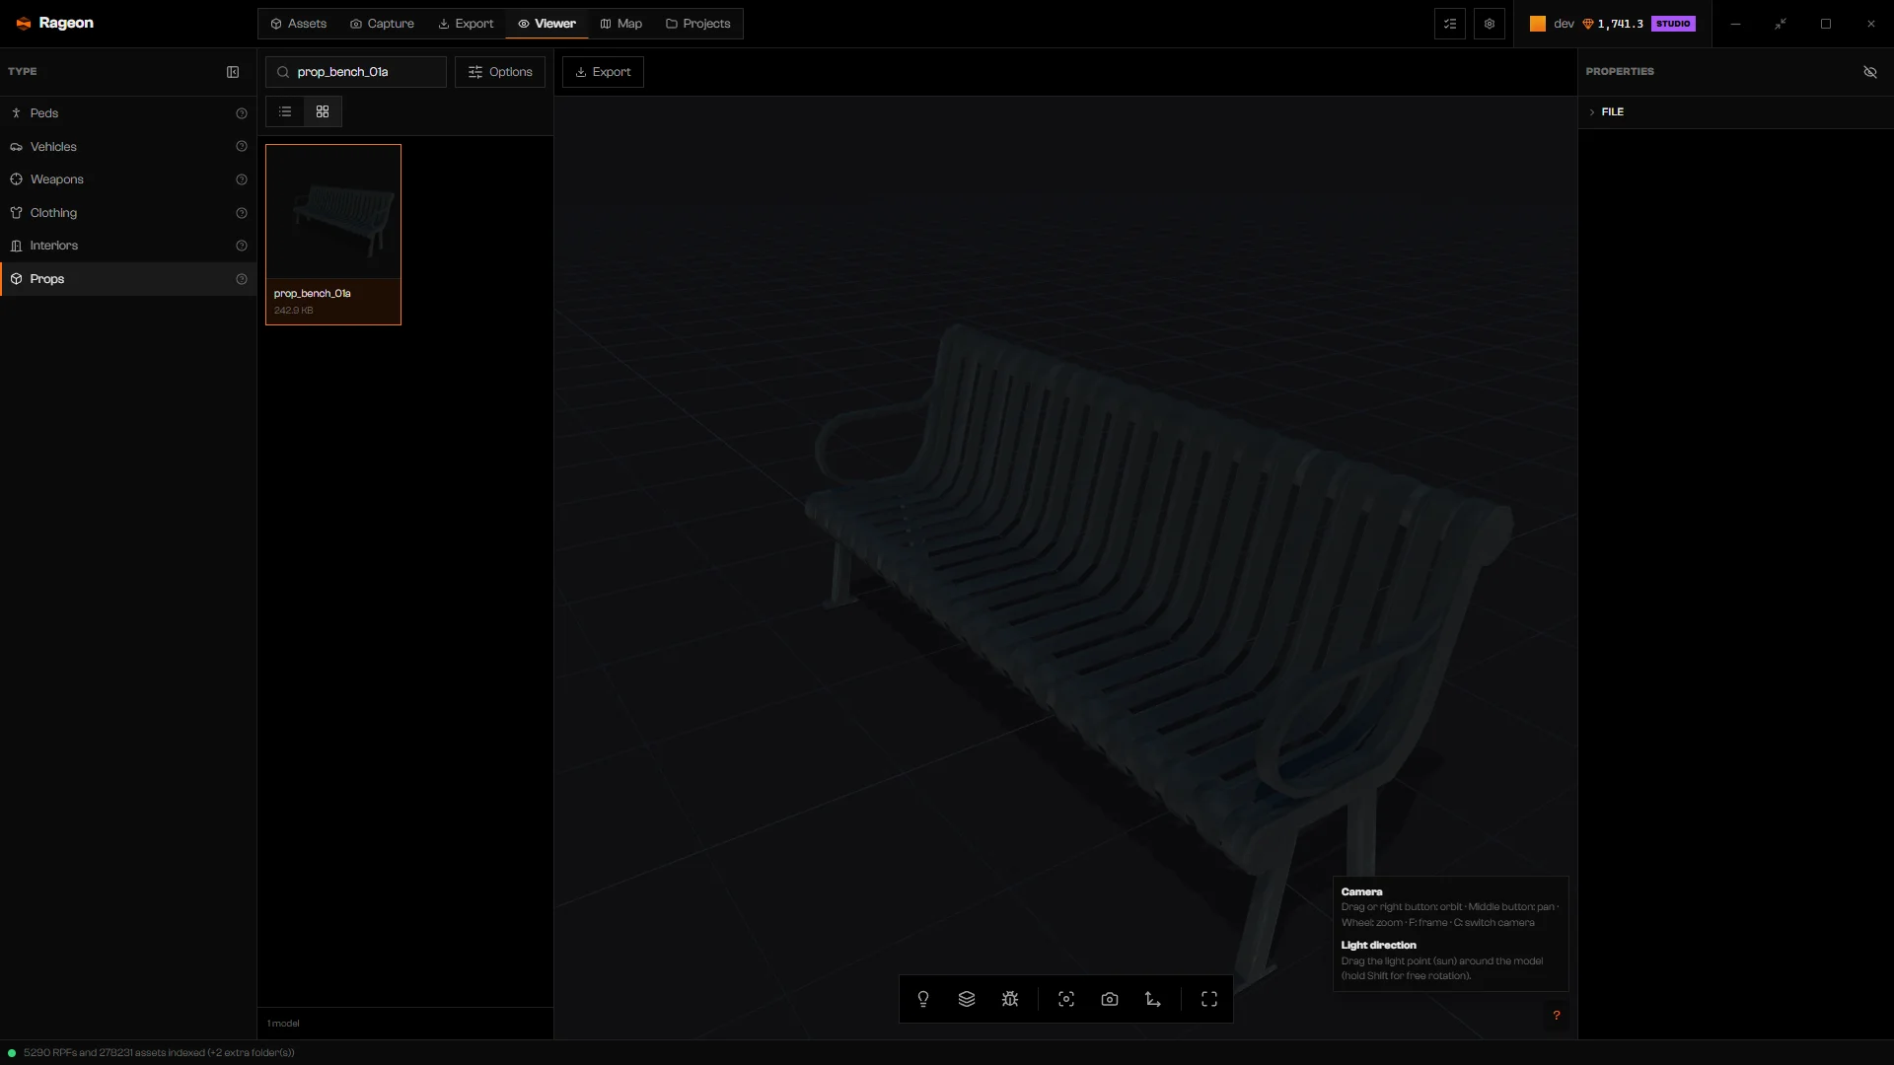Click the Export button above viewport
This screenshot has width=1894, height=1065.
(603, 72)
